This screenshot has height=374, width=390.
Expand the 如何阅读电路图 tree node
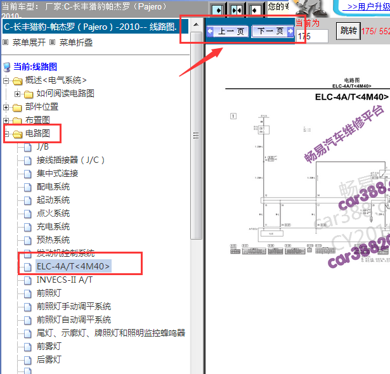pos(17,94)
